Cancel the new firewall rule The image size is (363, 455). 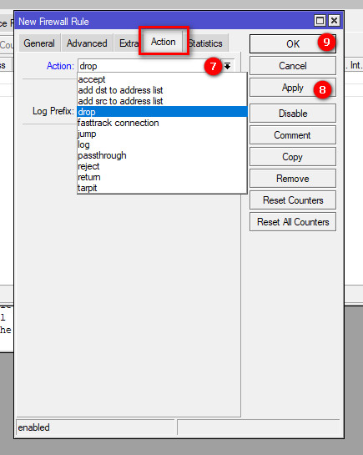293,66
